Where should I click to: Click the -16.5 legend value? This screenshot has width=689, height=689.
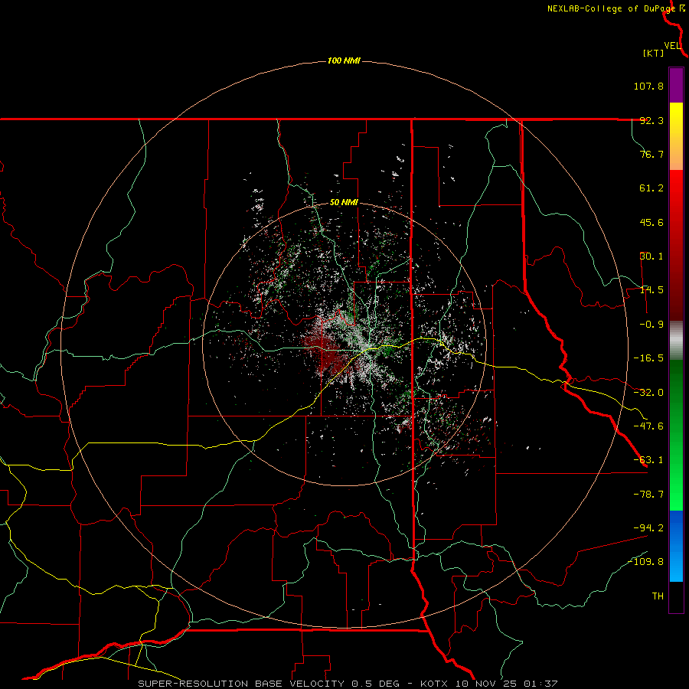click(648, 358)
